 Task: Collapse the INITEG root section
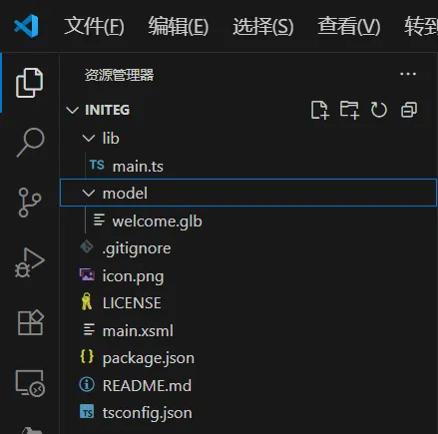(72, 110)
